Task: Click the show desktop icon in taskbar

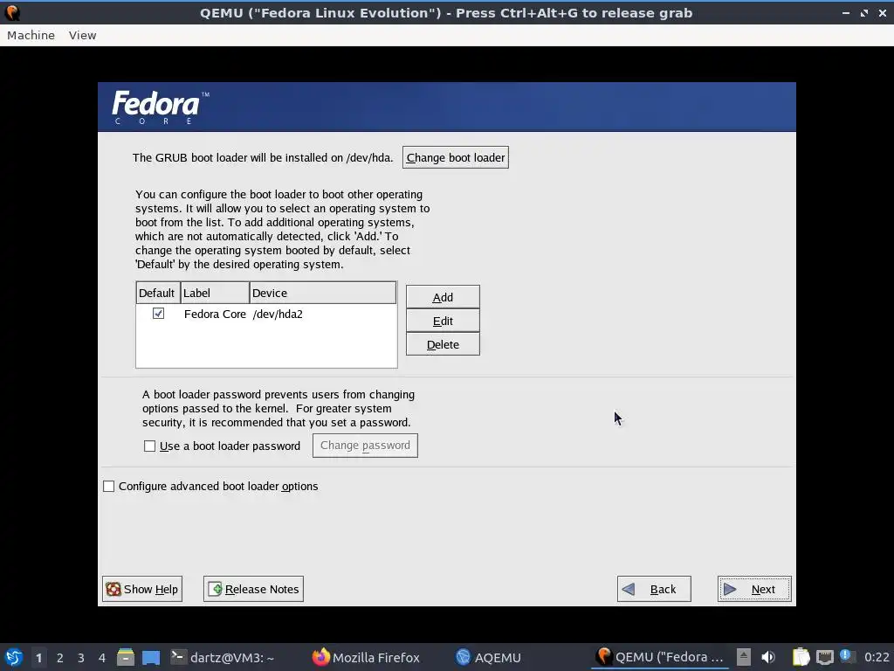Action: pyautogui.click(x=151, y=657)
